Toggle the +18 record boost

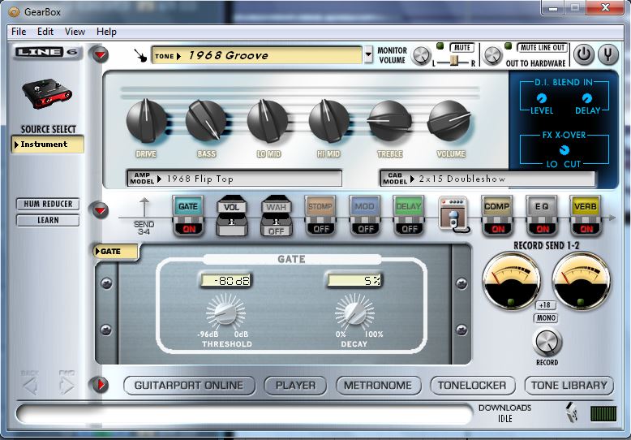pyautogui.click(x=545, y=305)
